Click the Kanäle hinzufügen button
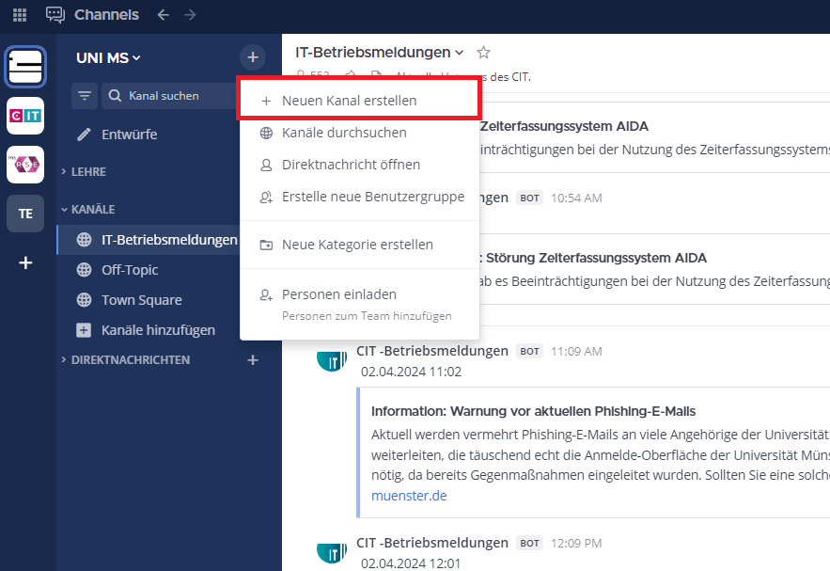The height and width of the screenshot is (571, 830). pos(158,330)
